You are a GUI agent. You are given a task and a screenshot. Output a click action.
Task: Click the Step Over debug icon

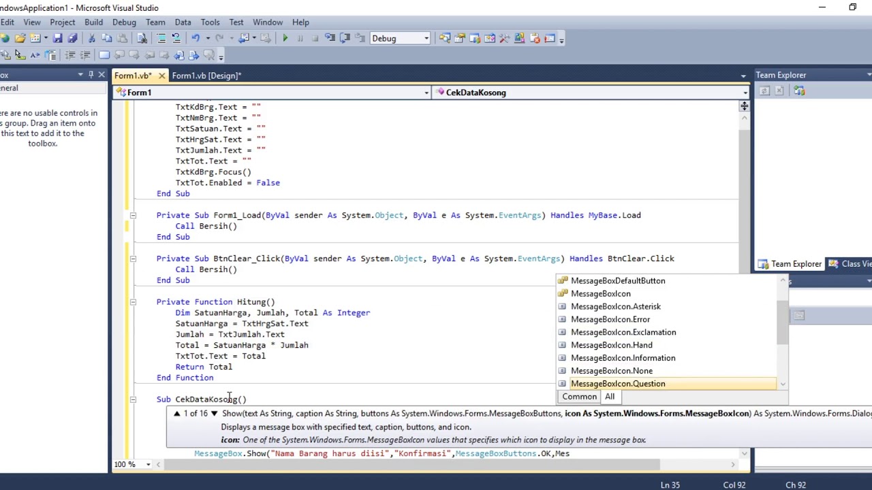(x=344, y=39)
